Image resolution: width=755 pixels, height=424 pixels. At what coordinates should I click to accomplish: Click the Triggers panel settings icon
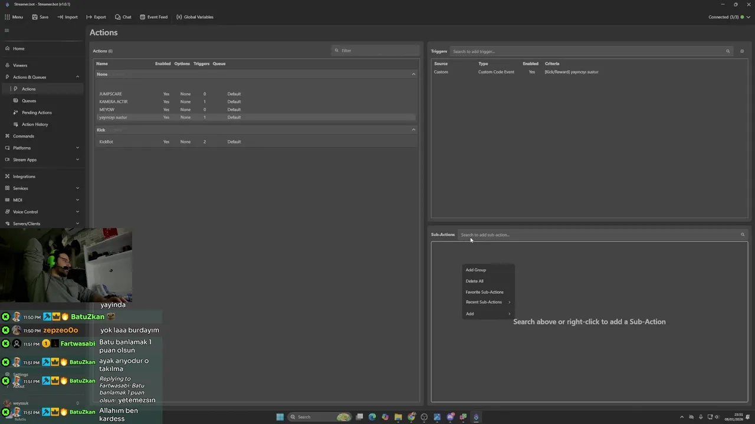coord(742,51)
